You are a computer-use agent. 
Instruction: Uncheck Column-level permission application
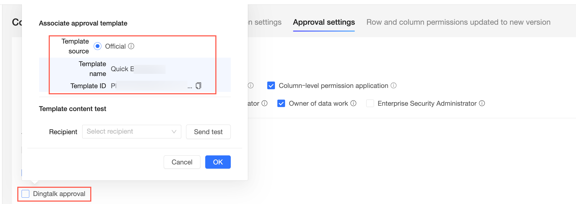pos(271,86)
